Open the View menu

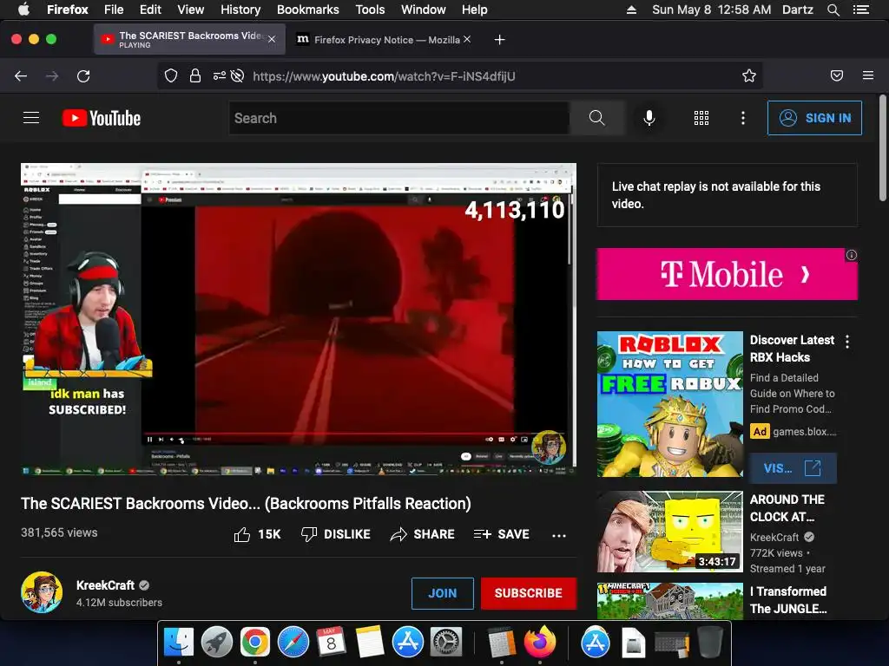[x=190, y=10]
